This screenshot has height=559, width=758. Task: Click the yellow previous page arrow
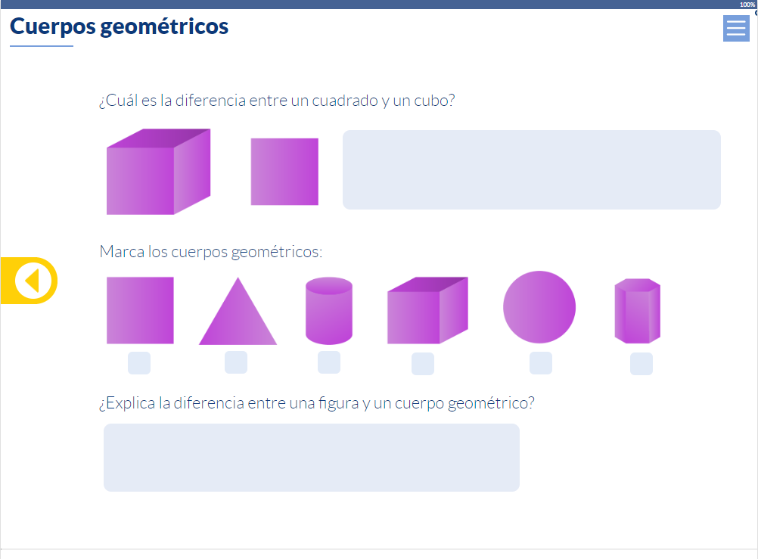pyautogui.click(x=30, y=281)
